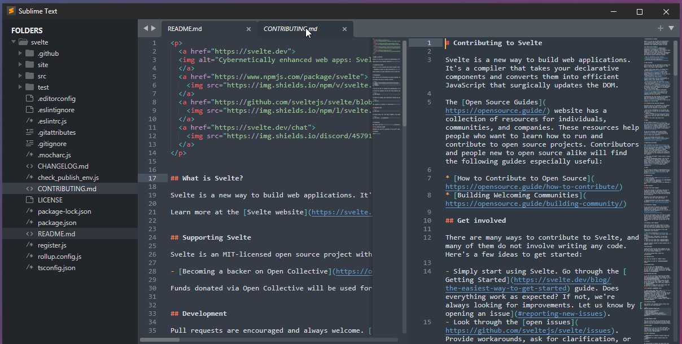
Task: Collapse the svelte root folder
Action: [14, 42]
